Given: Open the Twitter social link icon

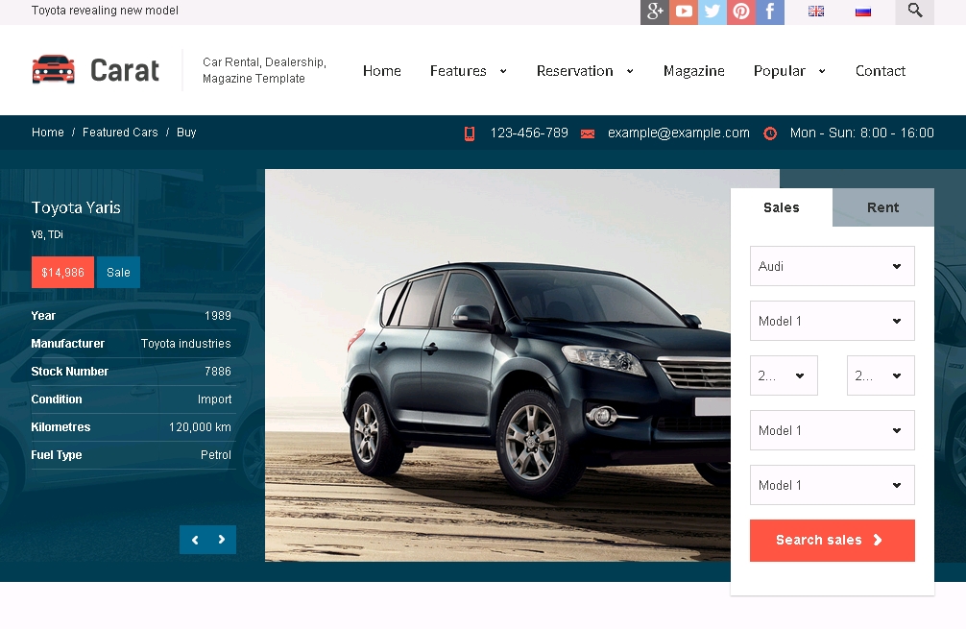Looking at the screenshot, I should pos(712,12).
